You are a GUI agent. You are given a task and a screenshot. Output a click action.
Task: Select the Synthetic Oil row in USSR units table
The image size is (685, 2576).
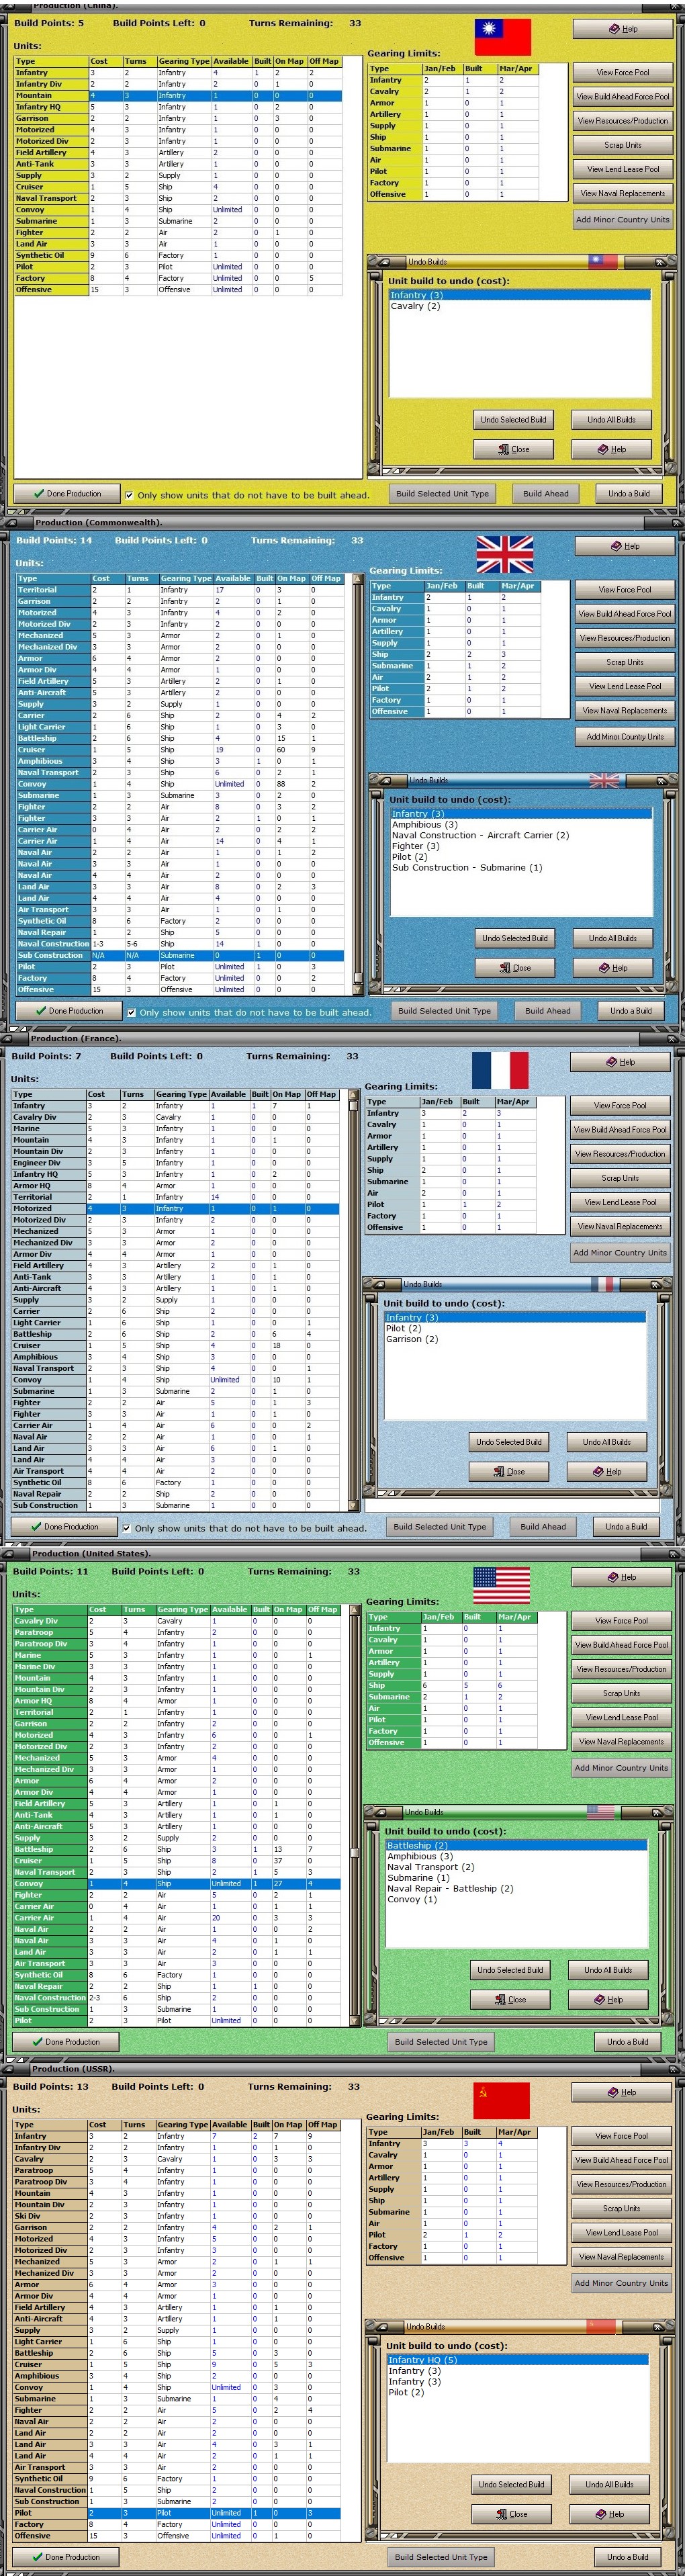click(x=176, y=2479)
